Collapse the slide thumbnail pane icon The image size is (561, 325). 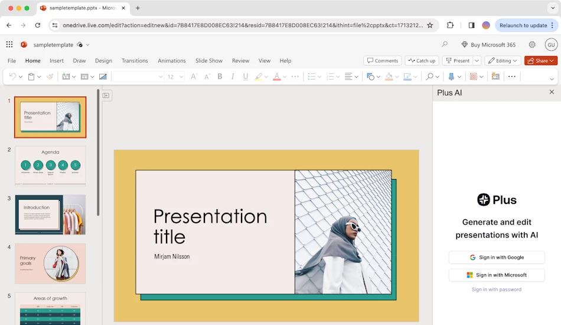[106, 95]
